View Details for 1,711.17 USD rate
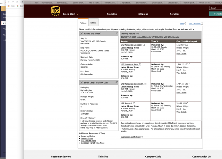The image size is (222, 159). (x=181, y=73)
